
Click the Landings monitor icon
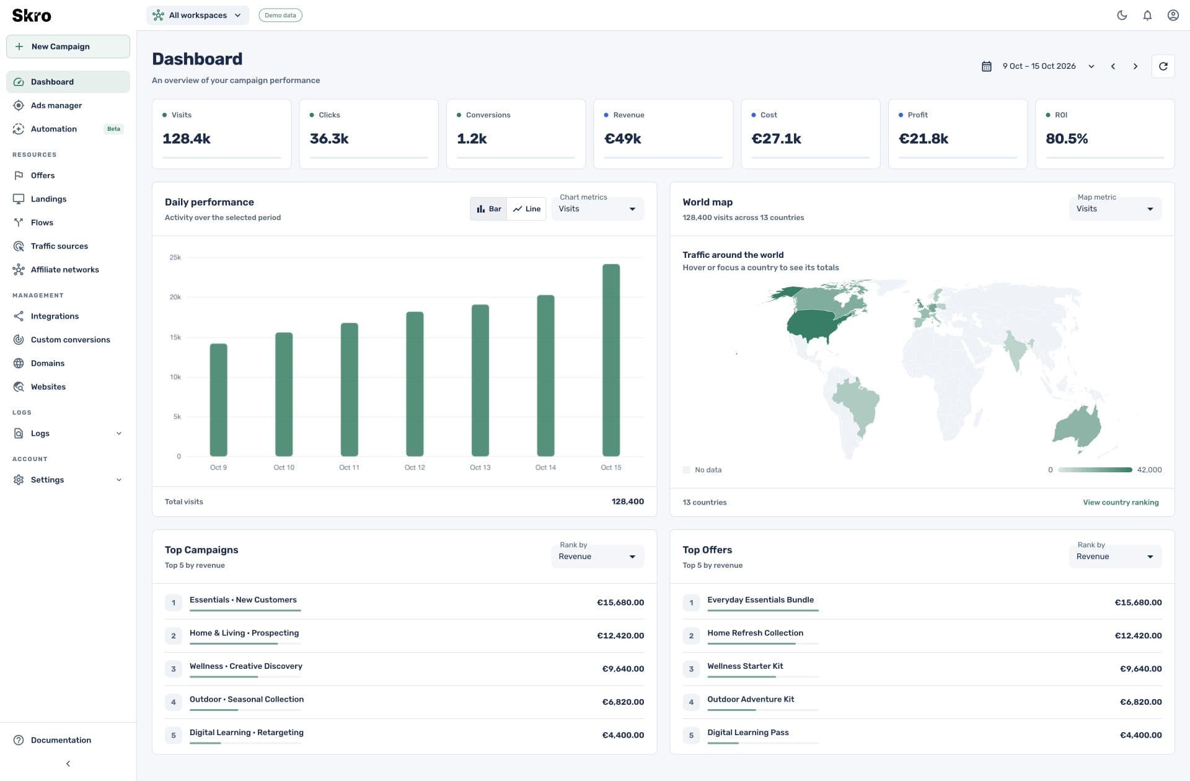(19, 199)
